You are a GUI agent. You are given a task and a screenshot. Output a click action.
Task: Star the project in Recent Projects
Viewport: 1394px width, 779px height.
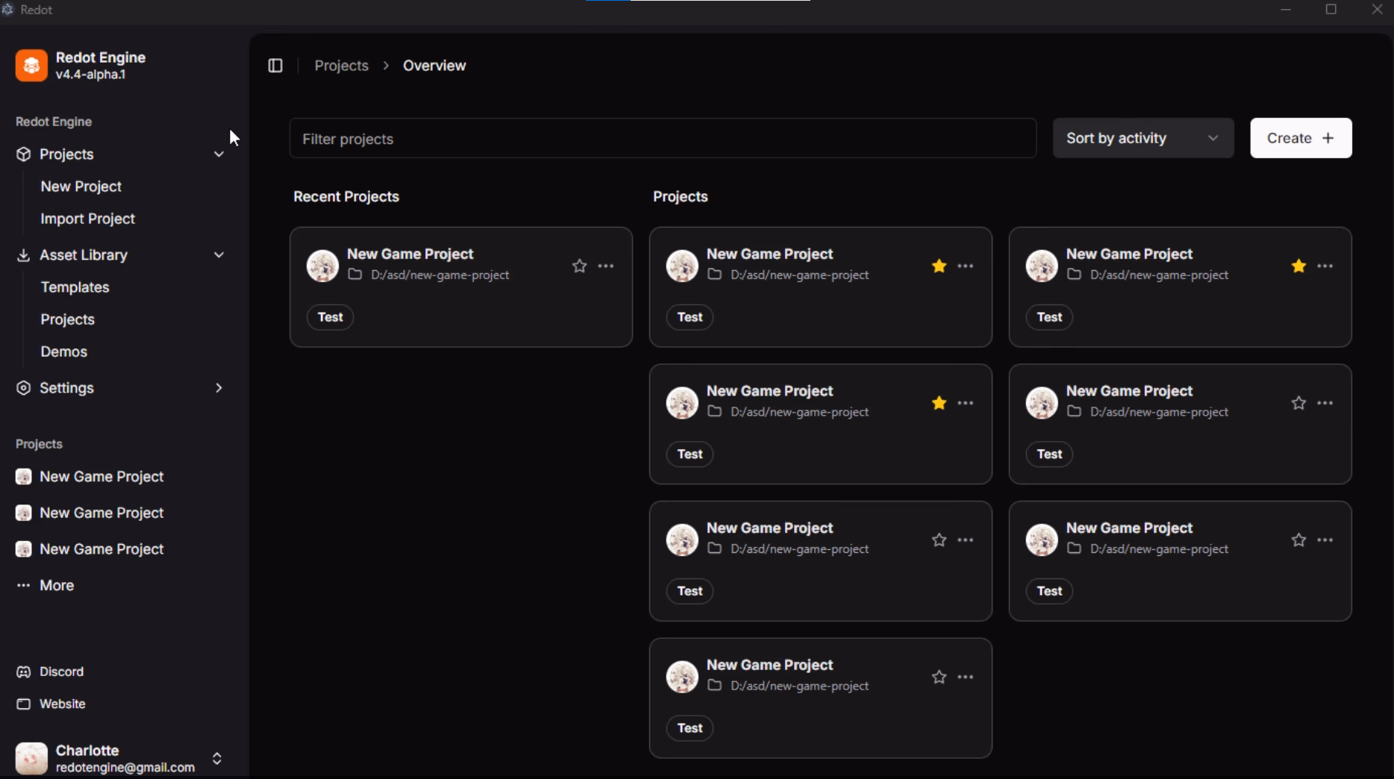point(579,266)
